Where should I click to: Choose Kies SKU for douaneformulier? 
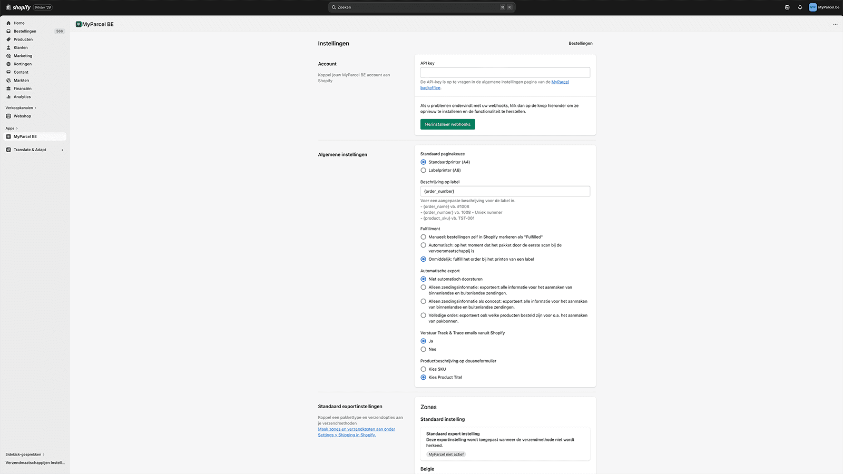[424, 369]
